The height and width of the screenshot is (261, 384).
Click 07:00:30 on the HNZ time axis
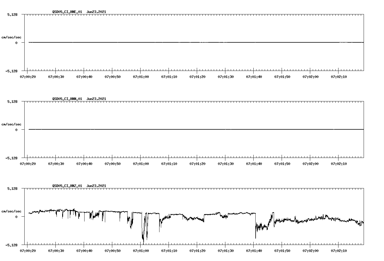click(x=56, y=251)
